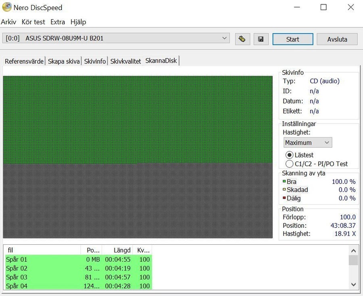Click the Po... column header
This screenshot has width=363, height=296.
point(91,250)
